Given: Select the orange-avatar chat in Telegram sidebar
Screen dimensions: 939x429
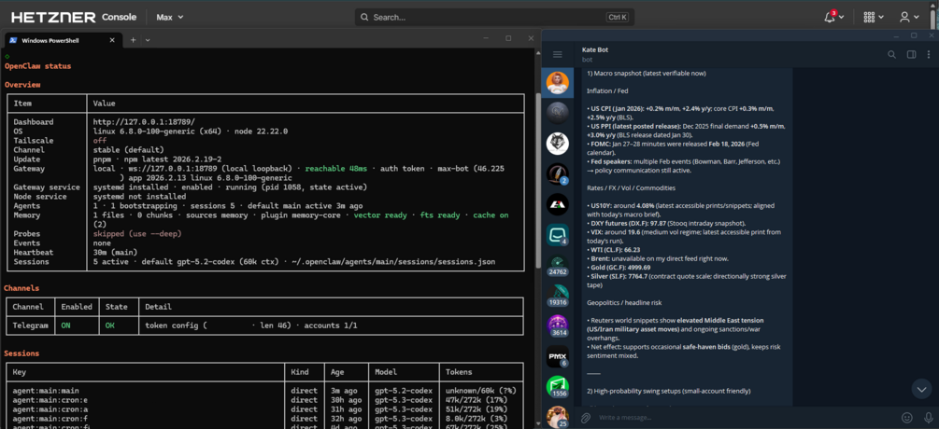Looking at the screenshot, I should point(558,83).
